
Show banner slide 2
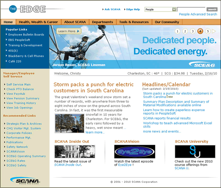(x=185, y=31)
